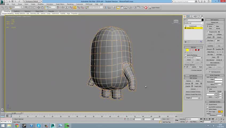Open the Modifier List dropdown
226x128 pixels.
(193, 23)
